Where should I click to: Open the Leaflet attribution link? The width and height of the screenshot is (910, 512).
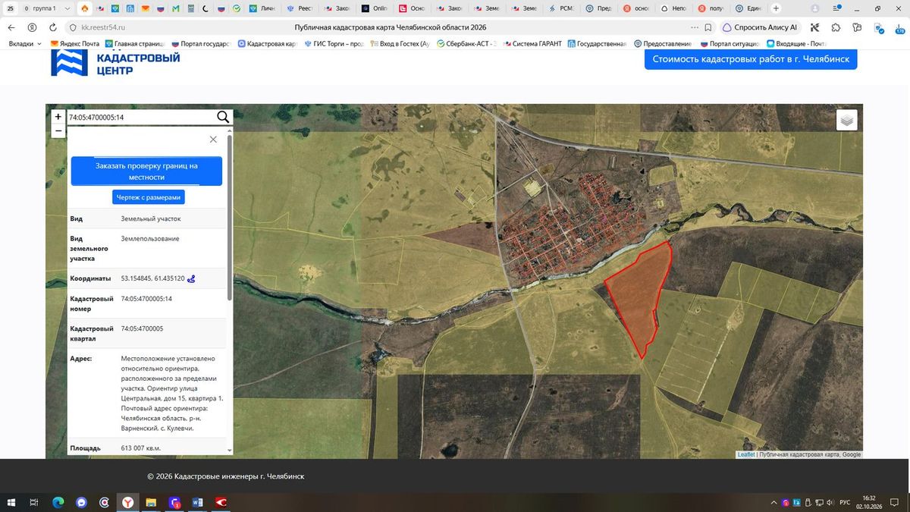click(746, 454)
